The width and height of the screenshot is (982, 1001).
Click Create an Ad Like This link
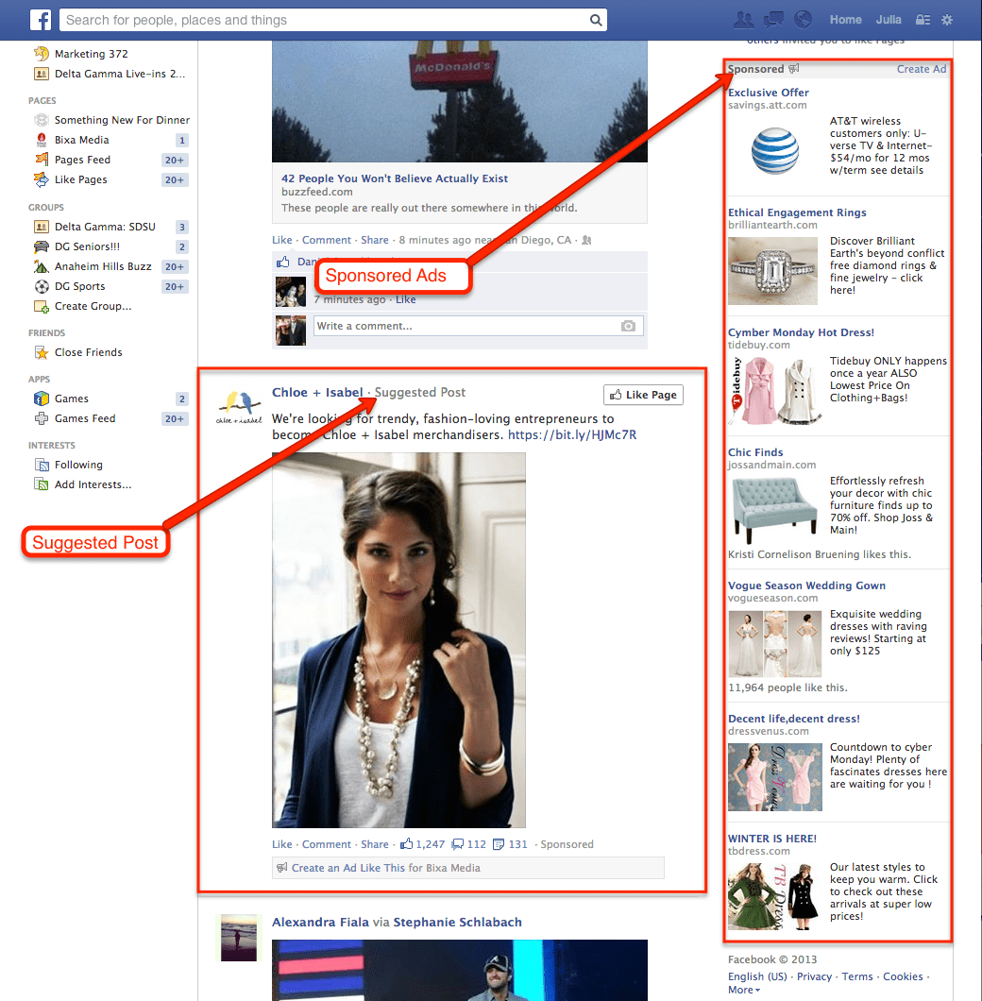pos(348,868)
